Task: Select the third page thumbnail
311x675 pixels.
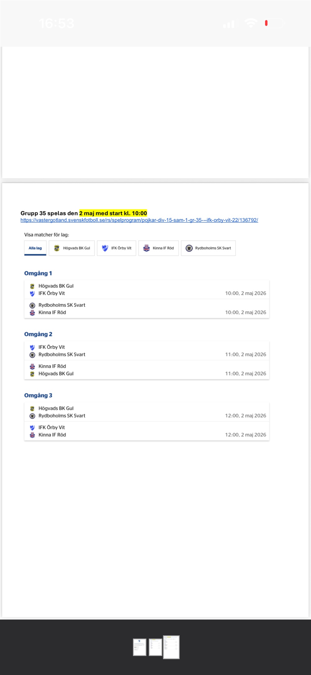Action: point(171,647)
